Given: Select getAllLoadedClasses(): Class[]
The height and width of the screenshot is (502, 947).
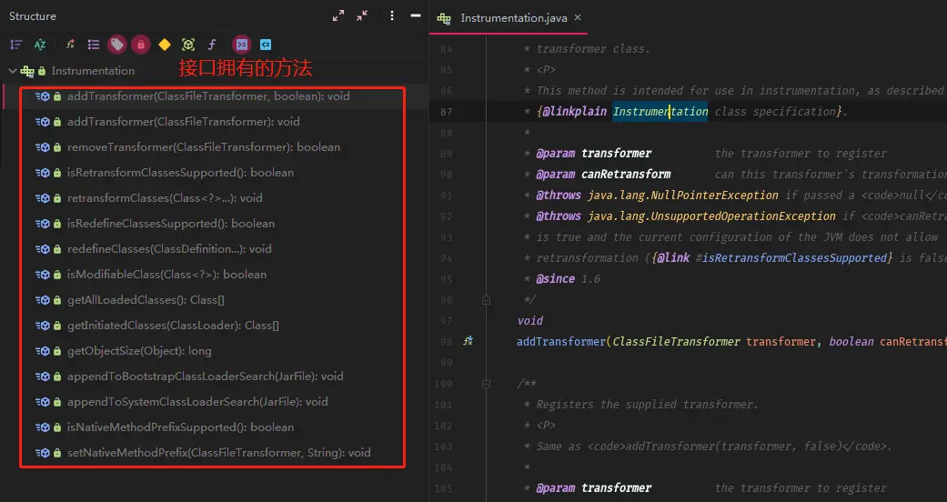Looking at the screenshot, I should point(146,299).
